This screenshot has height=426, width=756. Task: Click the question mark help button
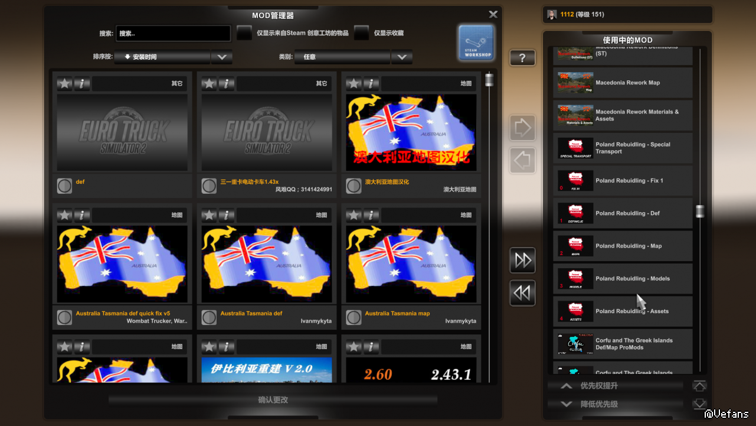522,58
